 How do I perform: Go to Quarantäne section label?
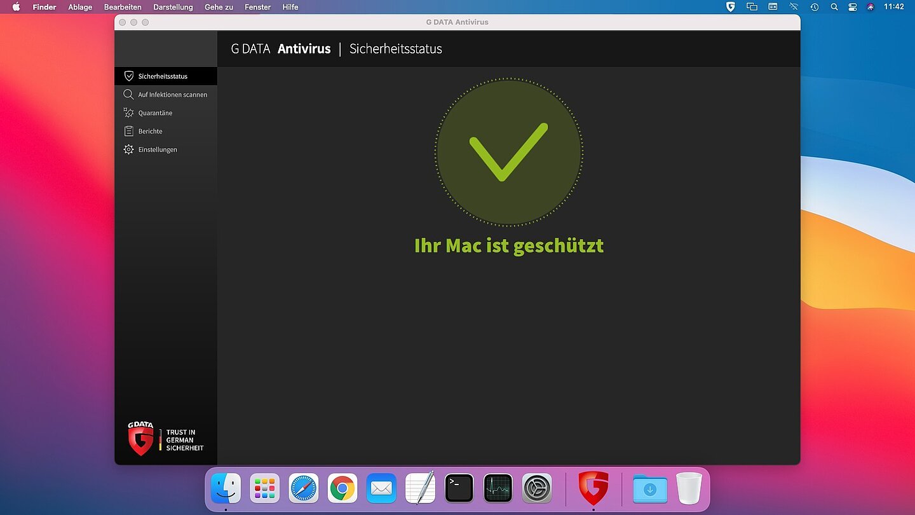tap(155, 113)
